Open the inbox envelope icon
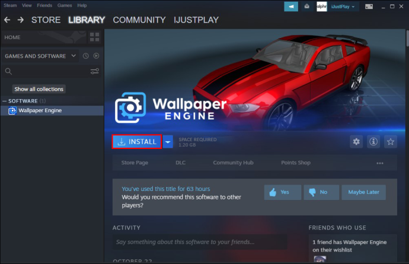 coord(307,7)
